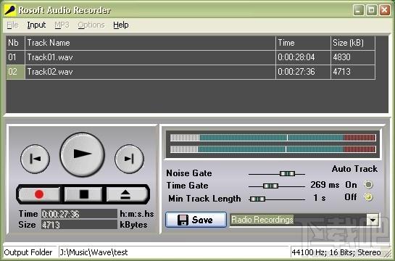Viewport: 395px width, 261px height.
Task: Maximize the Rosoft Audio Recorder window
Action: click(371, 10)
